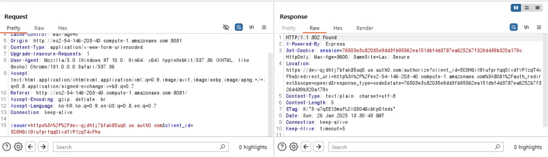
Task: Switch to Pretty tab in Request panel
Action: pos(13,28)
